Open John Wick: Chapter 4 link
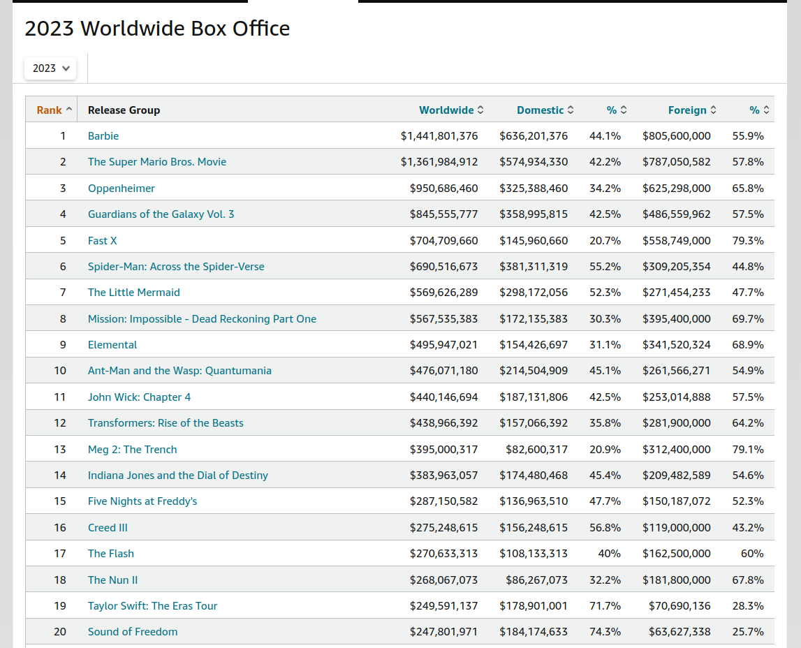 139,397
